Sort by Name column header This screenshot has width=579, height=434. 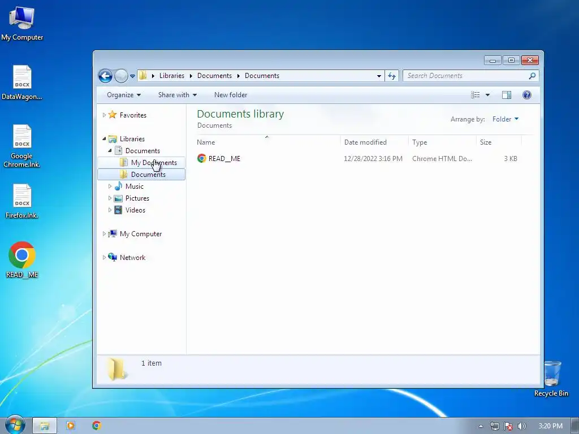pyautogui.click(x=267, y=142)
